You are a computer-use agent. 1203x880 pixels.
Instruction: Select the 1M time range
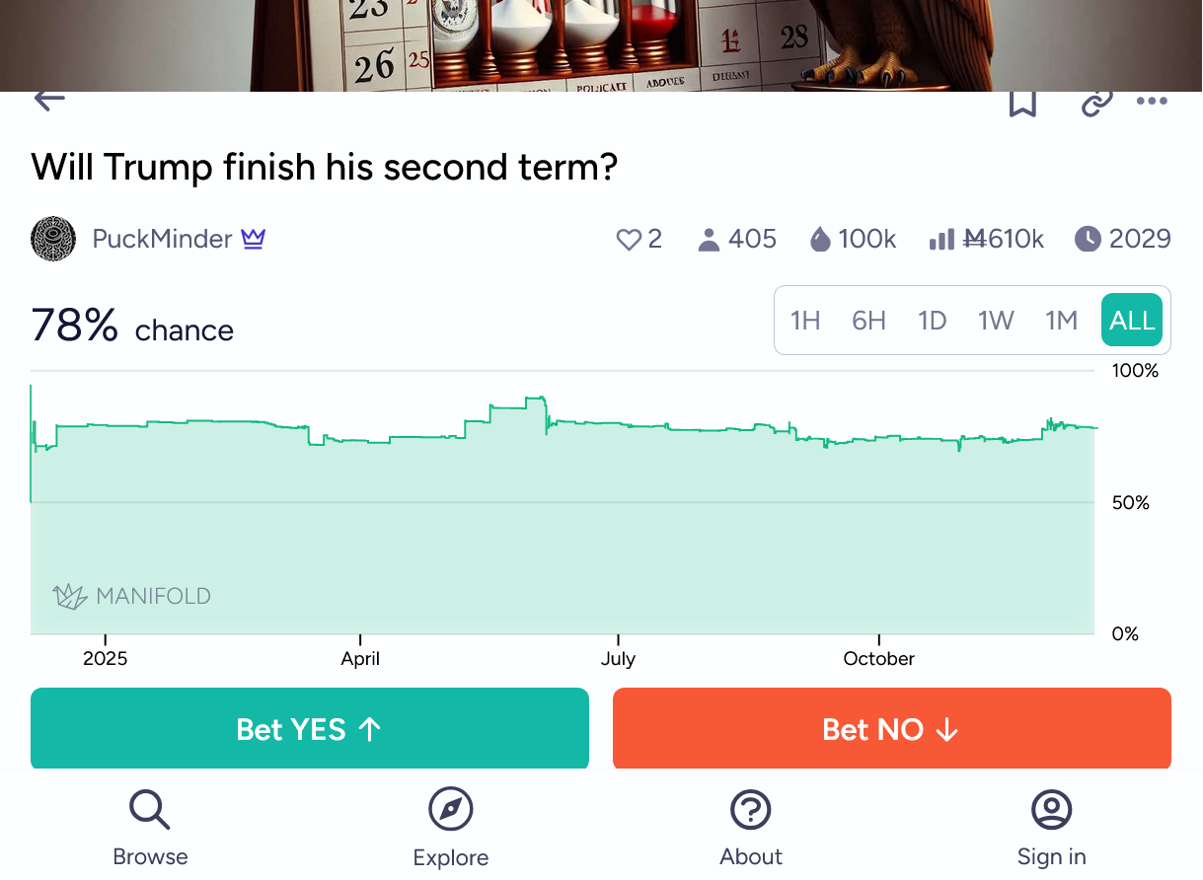1061,321
